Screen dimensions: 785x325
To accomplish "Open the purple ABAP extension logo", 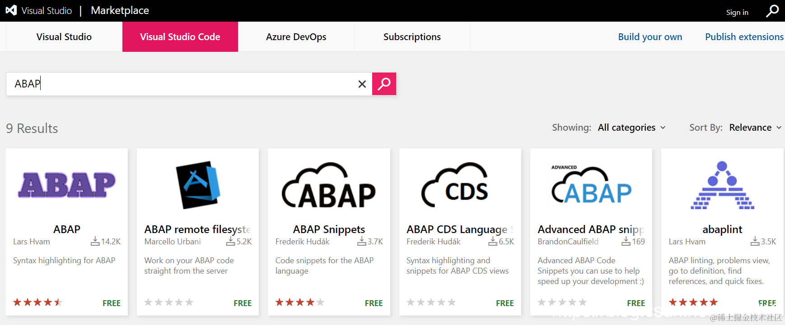I will (67, 185).
